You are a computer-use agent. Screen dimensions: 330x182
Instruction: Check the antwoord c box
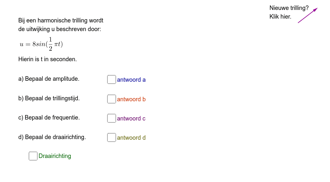(112, 118)
